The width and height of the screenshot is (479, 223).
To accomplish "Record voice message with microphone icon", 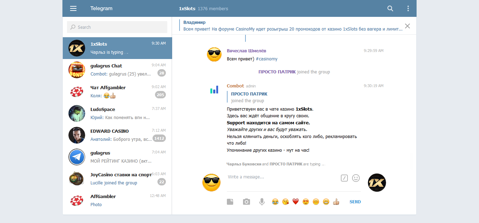I will pos(262,202).
